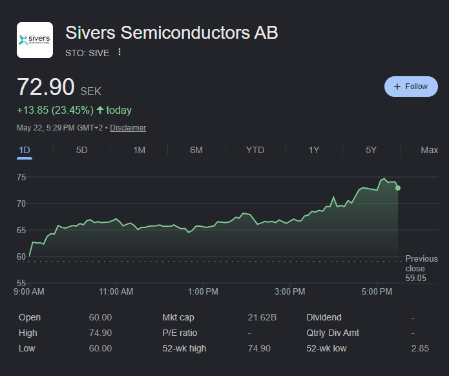Click the Sivers company logo
The width and height of the screenshot is (449, 376).
tap(35, 40)
